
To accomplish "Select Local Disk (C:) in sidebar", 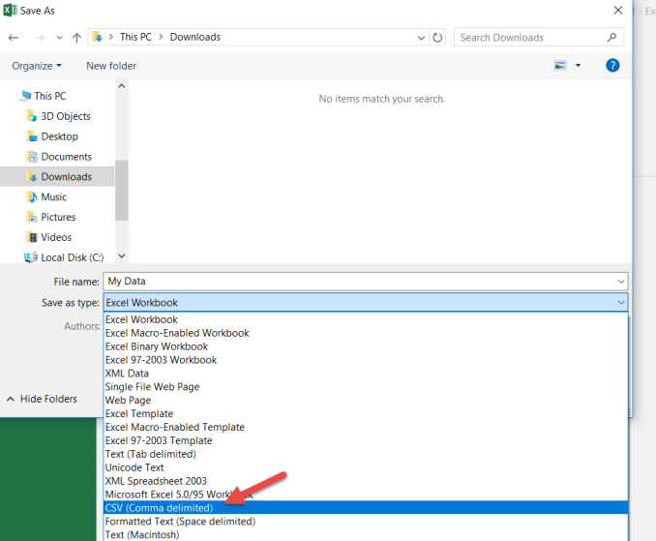I will click(72, 257).
